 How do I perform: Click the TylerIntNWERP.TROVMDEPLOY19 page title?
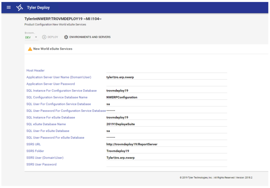[x=63, y=19]
